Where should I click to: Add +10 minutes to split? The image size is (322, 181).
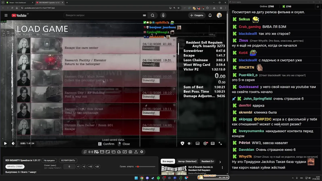tap(90, 167)
